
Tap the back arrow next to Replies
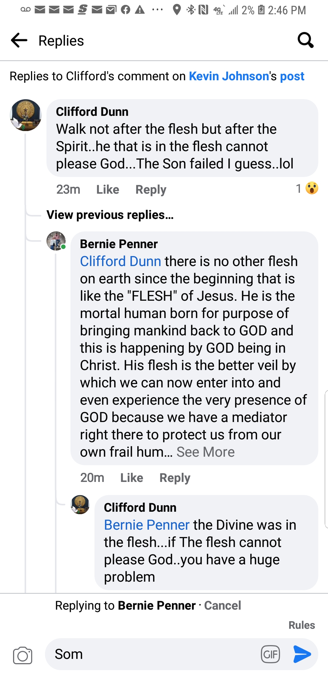point(19,40)
